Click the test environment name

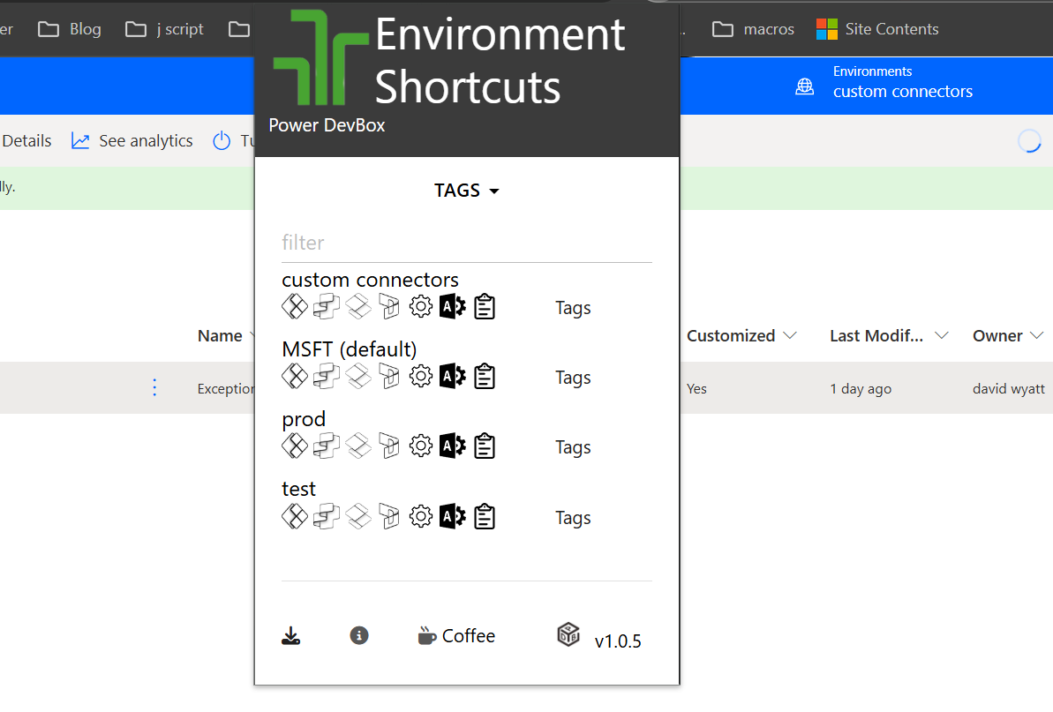point(299,489)
